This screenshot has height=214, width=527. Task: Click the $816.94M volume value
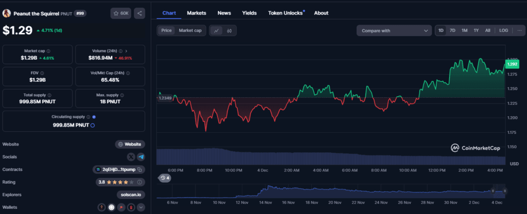click(x=100, y=58)
